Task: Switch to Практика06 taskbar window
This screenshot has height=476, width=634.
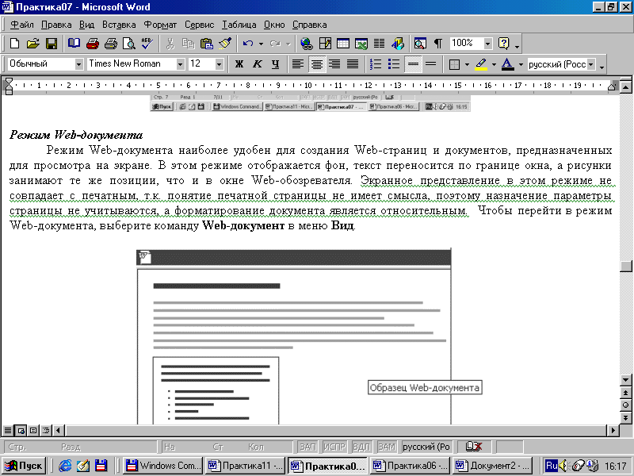Action: (x=410, y=466)
